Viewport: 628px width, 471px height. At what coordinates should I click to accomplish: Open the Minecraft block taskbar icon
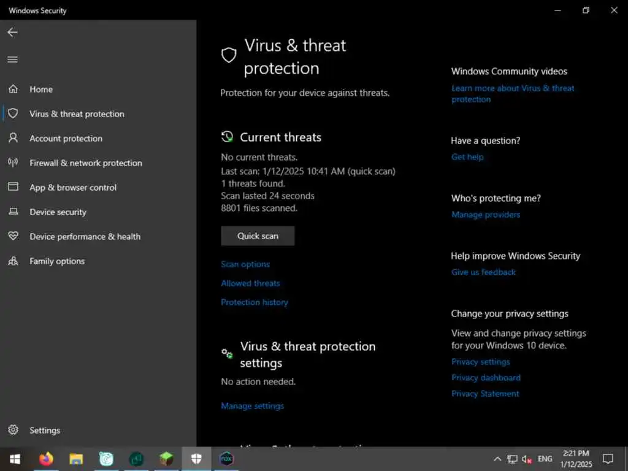point(166,459)
